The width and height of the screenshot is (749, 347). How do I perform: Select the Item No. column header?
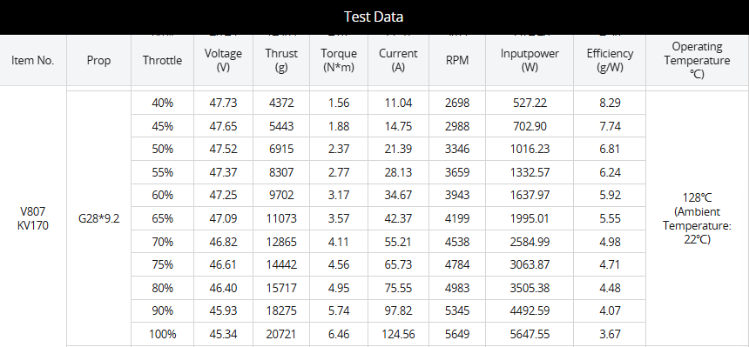33,61
